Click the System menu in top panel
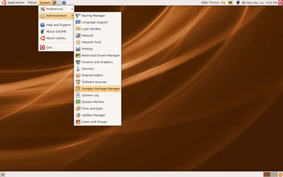Image resolution: width=283 pixels, height=177 pixels. (45, 2)
